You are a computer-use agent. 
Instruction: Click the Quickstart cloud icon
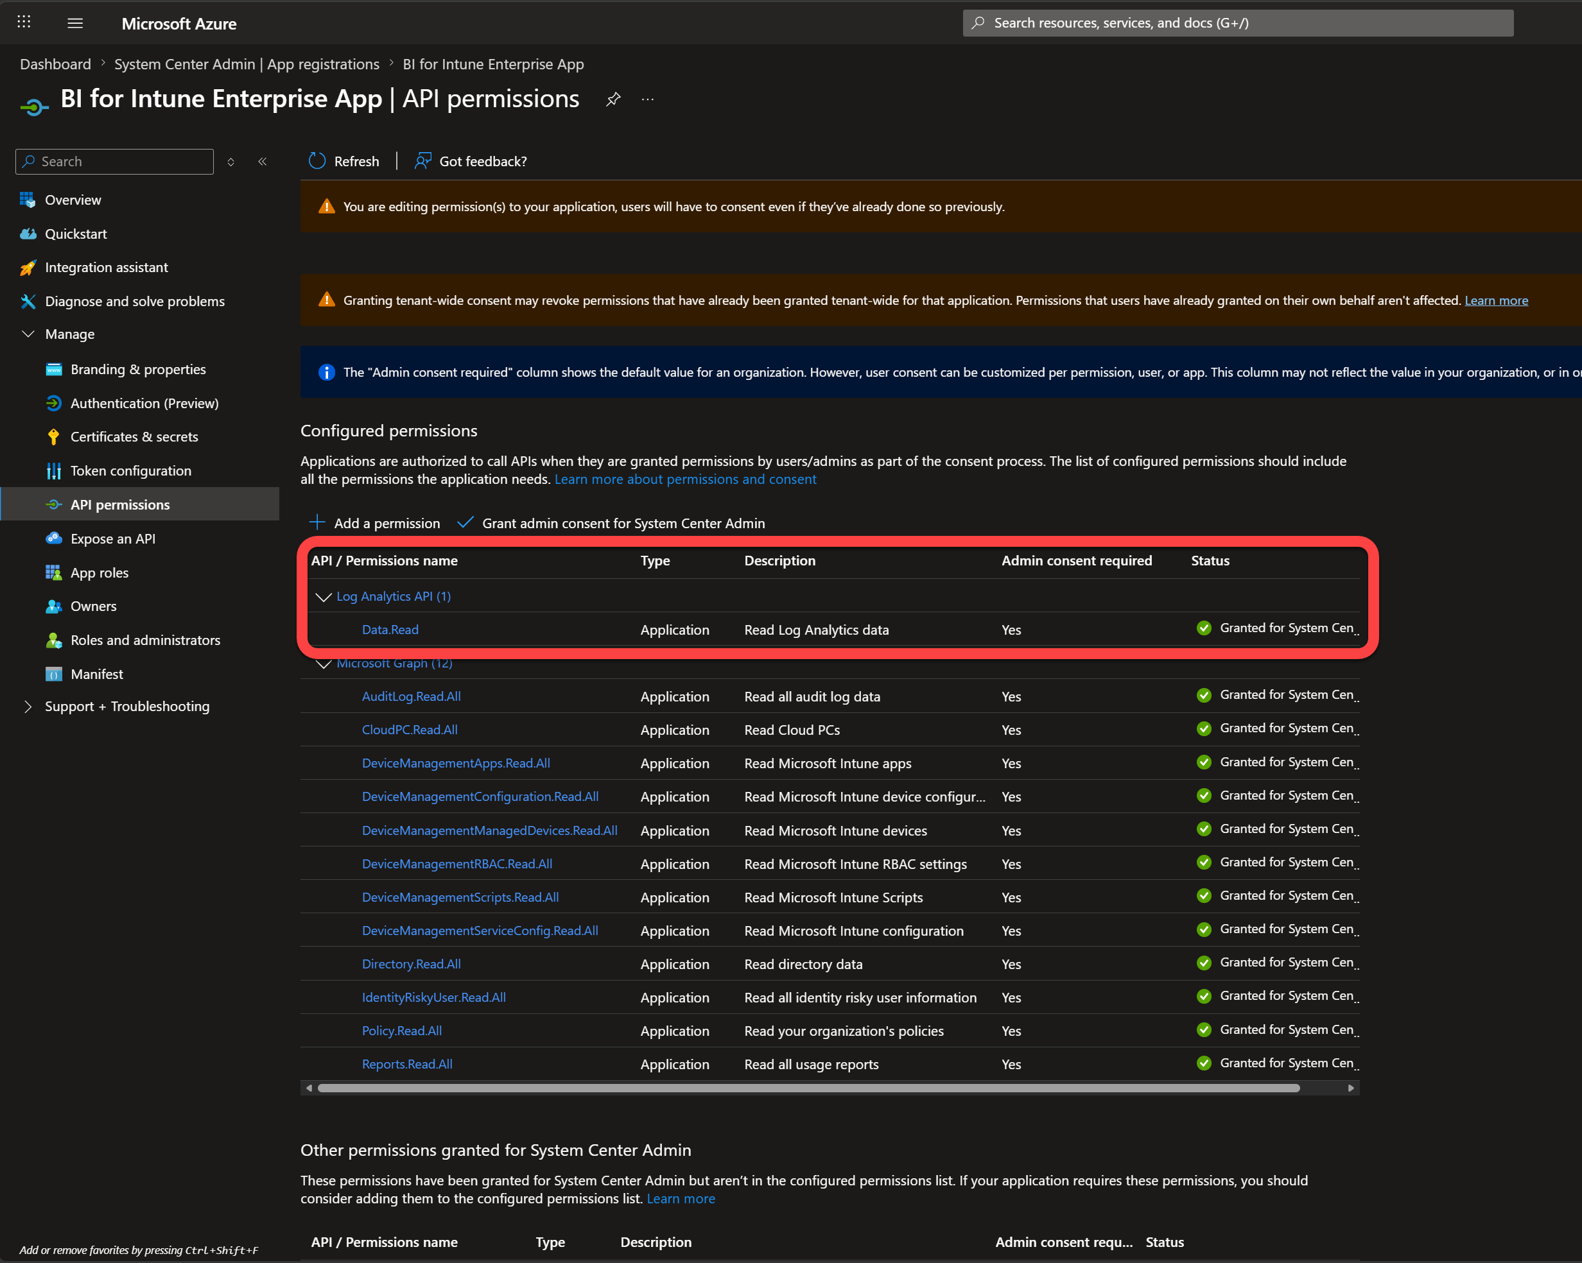(x=28, y=234)
